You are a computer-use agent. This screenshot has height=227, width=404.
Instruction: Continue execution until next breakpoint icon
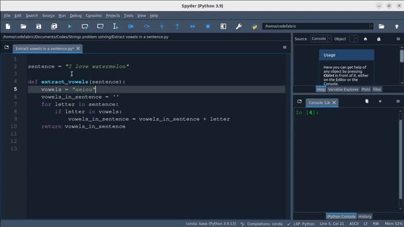(193, 26)
